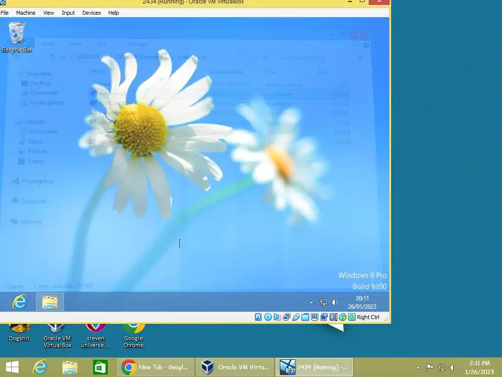Screen dimensions: 502x377
Task: Open the Devices menu
Action: (92, 13)
